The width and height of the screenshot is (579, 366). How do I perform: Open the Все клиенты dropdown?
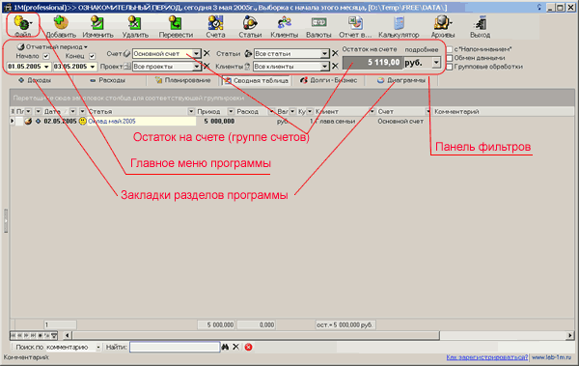coord(324,67)
